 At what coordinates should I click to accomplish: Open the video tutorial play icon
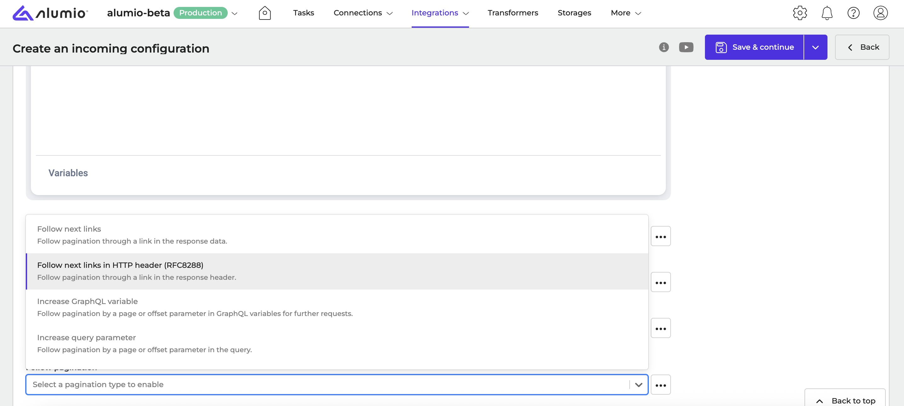click(686, 47)
